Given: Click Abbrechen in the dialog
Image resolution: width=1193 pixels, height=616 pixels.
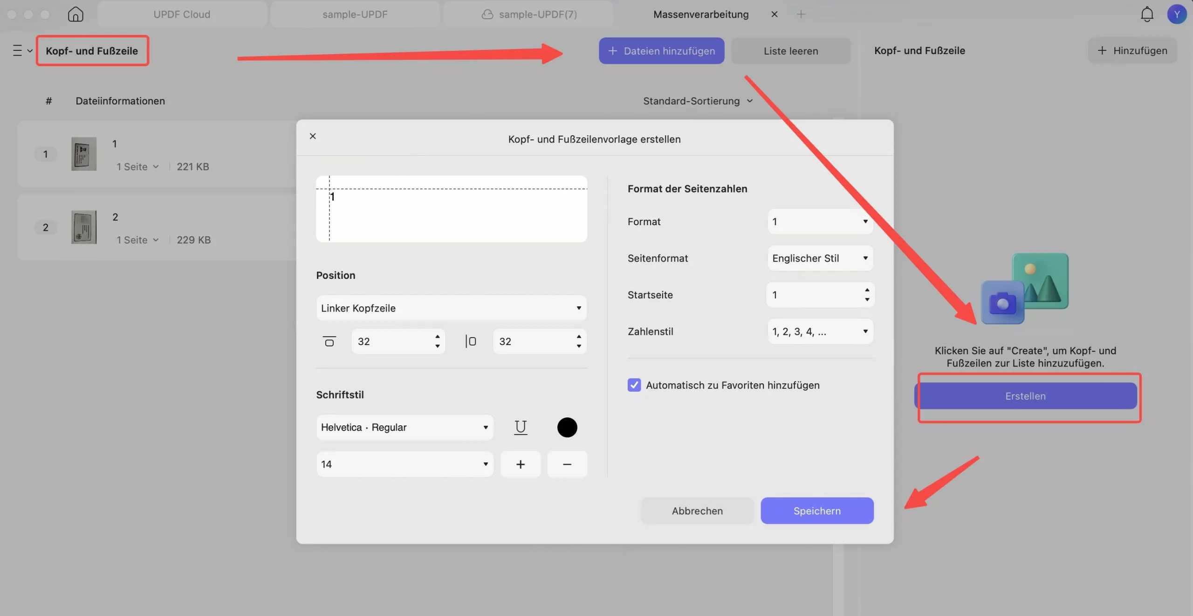Looking at the screenshot, I should click(x=697, y=511).
